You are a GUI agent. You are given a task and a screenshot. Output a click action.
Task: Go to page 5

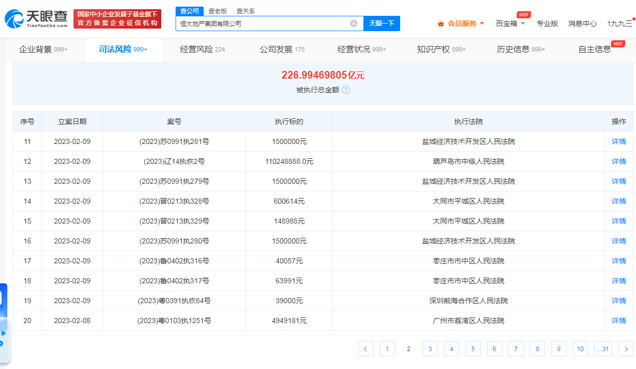pos(473,349)
